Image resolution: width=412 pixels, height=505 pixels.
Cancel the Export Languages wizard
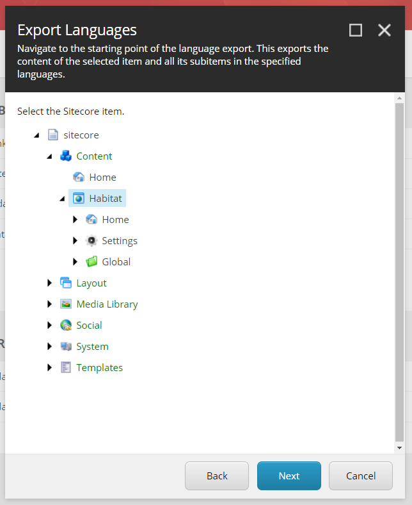tap(361, 476)
